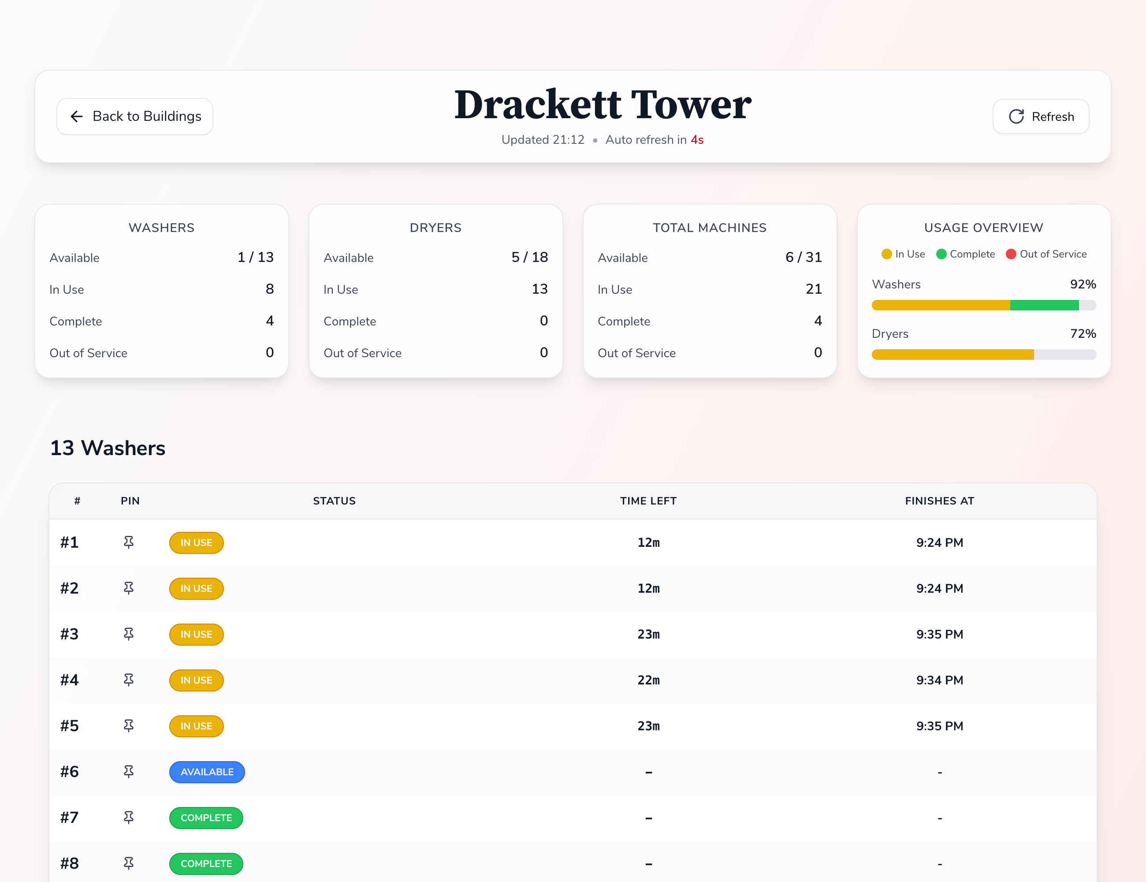Click the STATUS column header
This screenshot has width=1146, height=882.
coord(334,501)
